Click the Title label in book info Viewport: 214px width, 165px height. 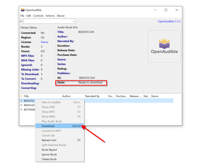[x=61, y=32]
